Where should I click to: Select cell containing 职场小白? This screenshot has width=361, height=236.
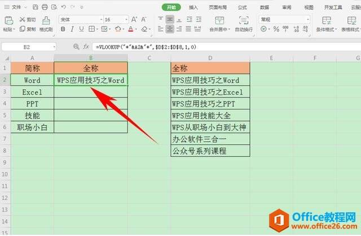(32, 127)
